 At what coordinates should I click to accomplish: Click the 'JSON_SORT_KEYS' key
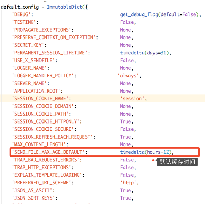[33, 198]
